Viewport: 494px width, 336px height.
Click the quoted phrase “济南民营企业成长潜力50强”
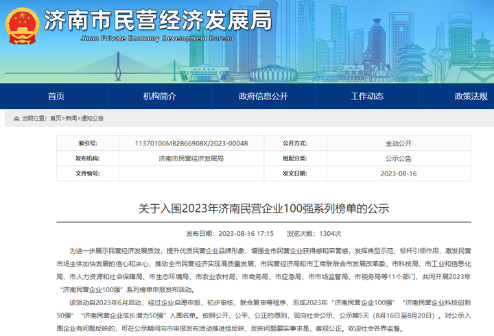point(123,315)
